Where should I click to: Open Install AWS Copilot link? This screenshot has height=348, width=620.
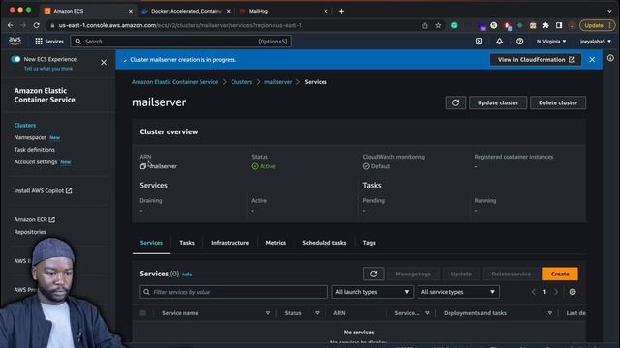[43, 190]
